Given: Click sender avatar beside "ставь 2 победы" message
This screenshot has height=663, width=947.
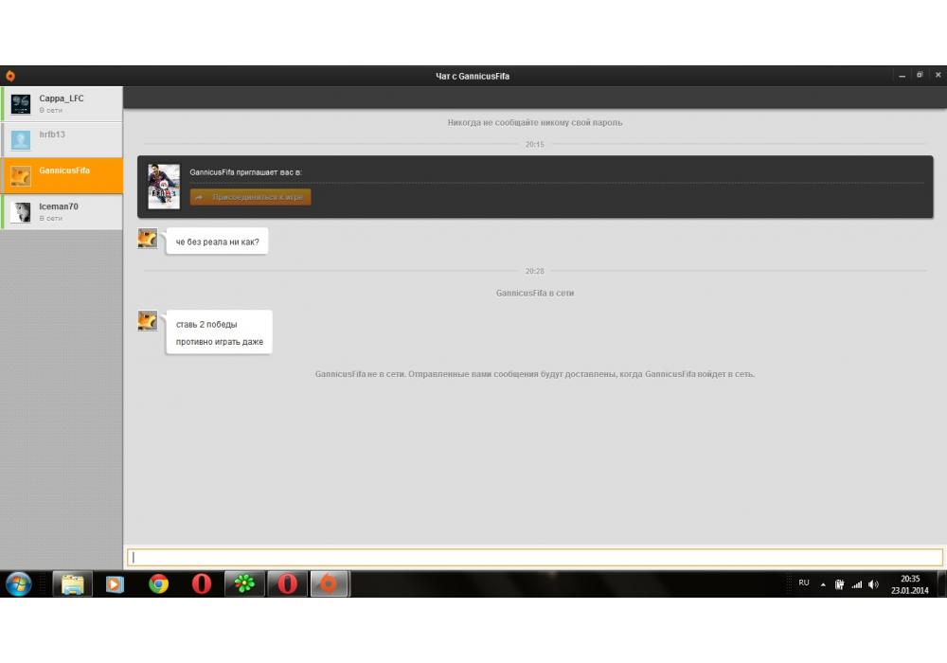Looking at the screenshot, I should click(x=148, y=321).
